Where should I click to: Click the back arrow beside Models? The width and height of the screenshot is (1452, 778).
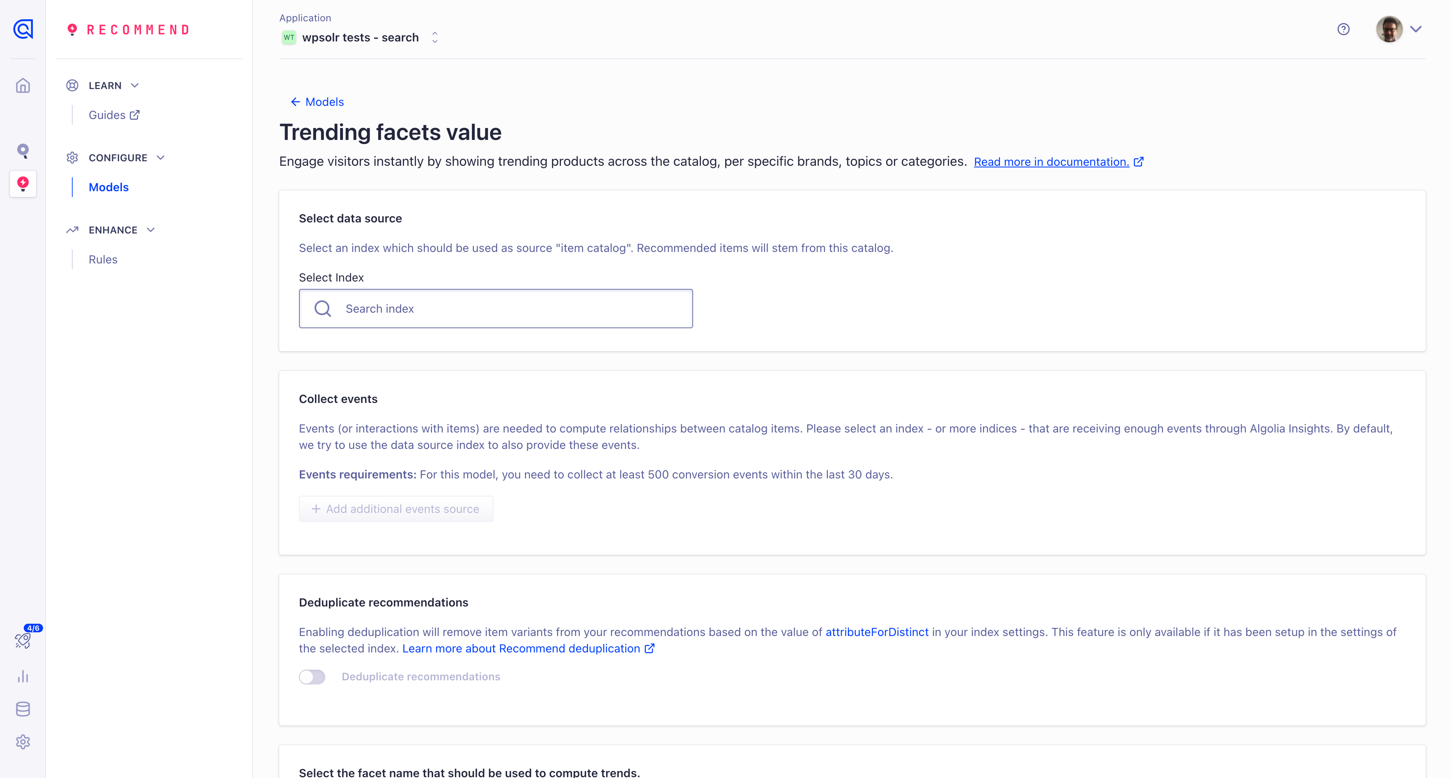295,102
